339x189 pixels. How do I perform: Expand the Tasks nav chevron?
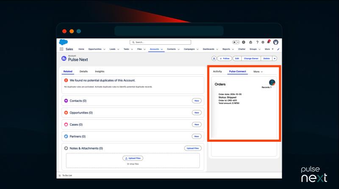click(x=132, y=49)
